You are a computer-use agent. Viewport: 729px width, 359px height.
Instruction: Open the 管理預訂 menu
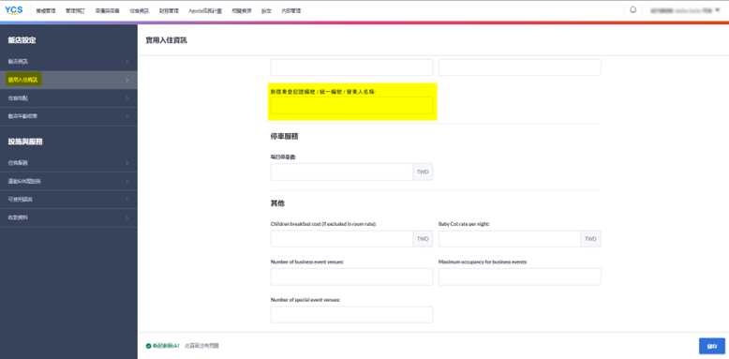pyautogui.click(x=75, y=10)
